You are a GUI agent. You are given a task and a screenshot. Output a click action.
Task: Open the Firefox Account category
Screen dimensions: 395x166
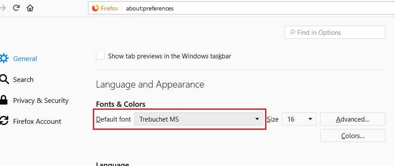[37, 122]
